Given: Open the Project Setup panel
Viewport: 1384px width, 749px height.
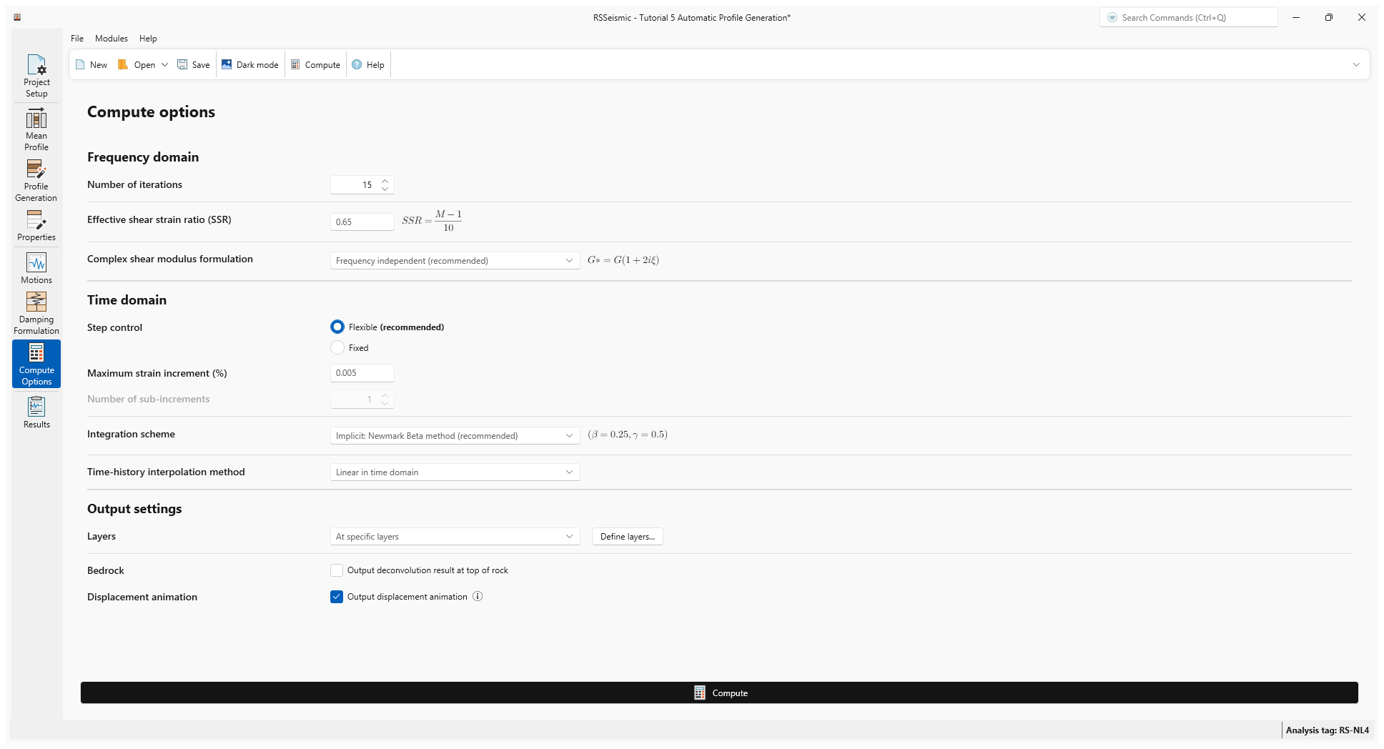Looking at the screenshot, I should (x=36, y=76).
